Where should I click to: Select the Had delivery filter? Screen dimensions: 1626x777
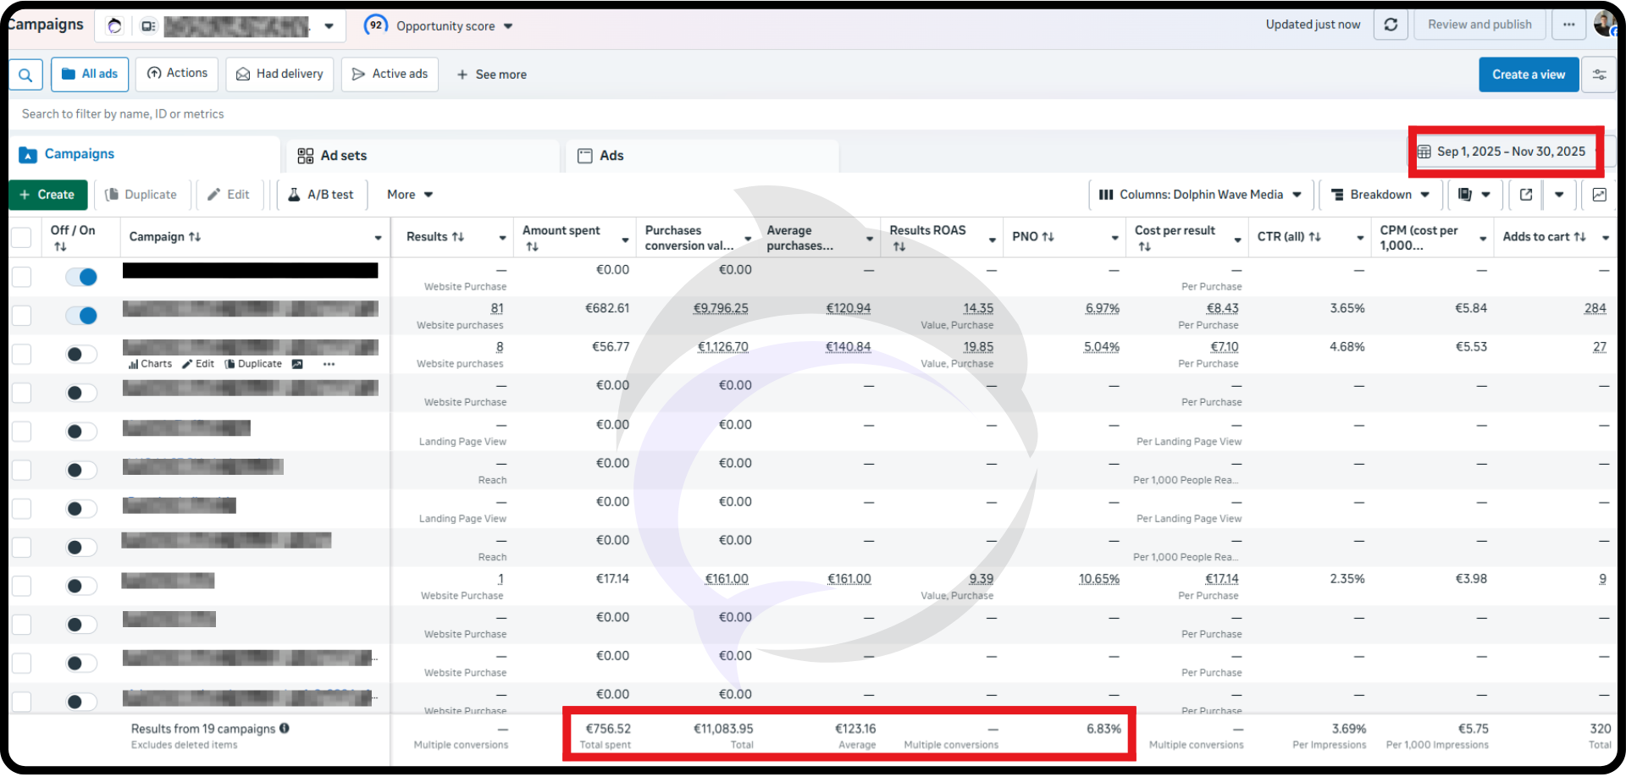click(279, 74)
